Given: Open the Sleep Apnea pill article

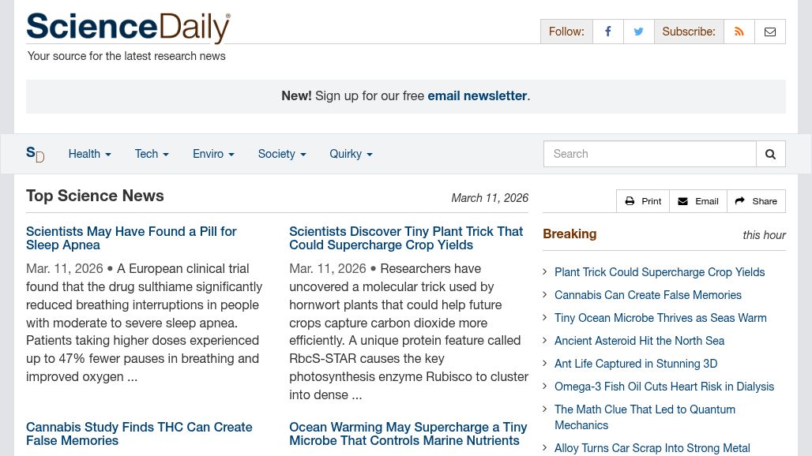Looking at the screenshot, I should pyautogui.click(x=131, y=237).
